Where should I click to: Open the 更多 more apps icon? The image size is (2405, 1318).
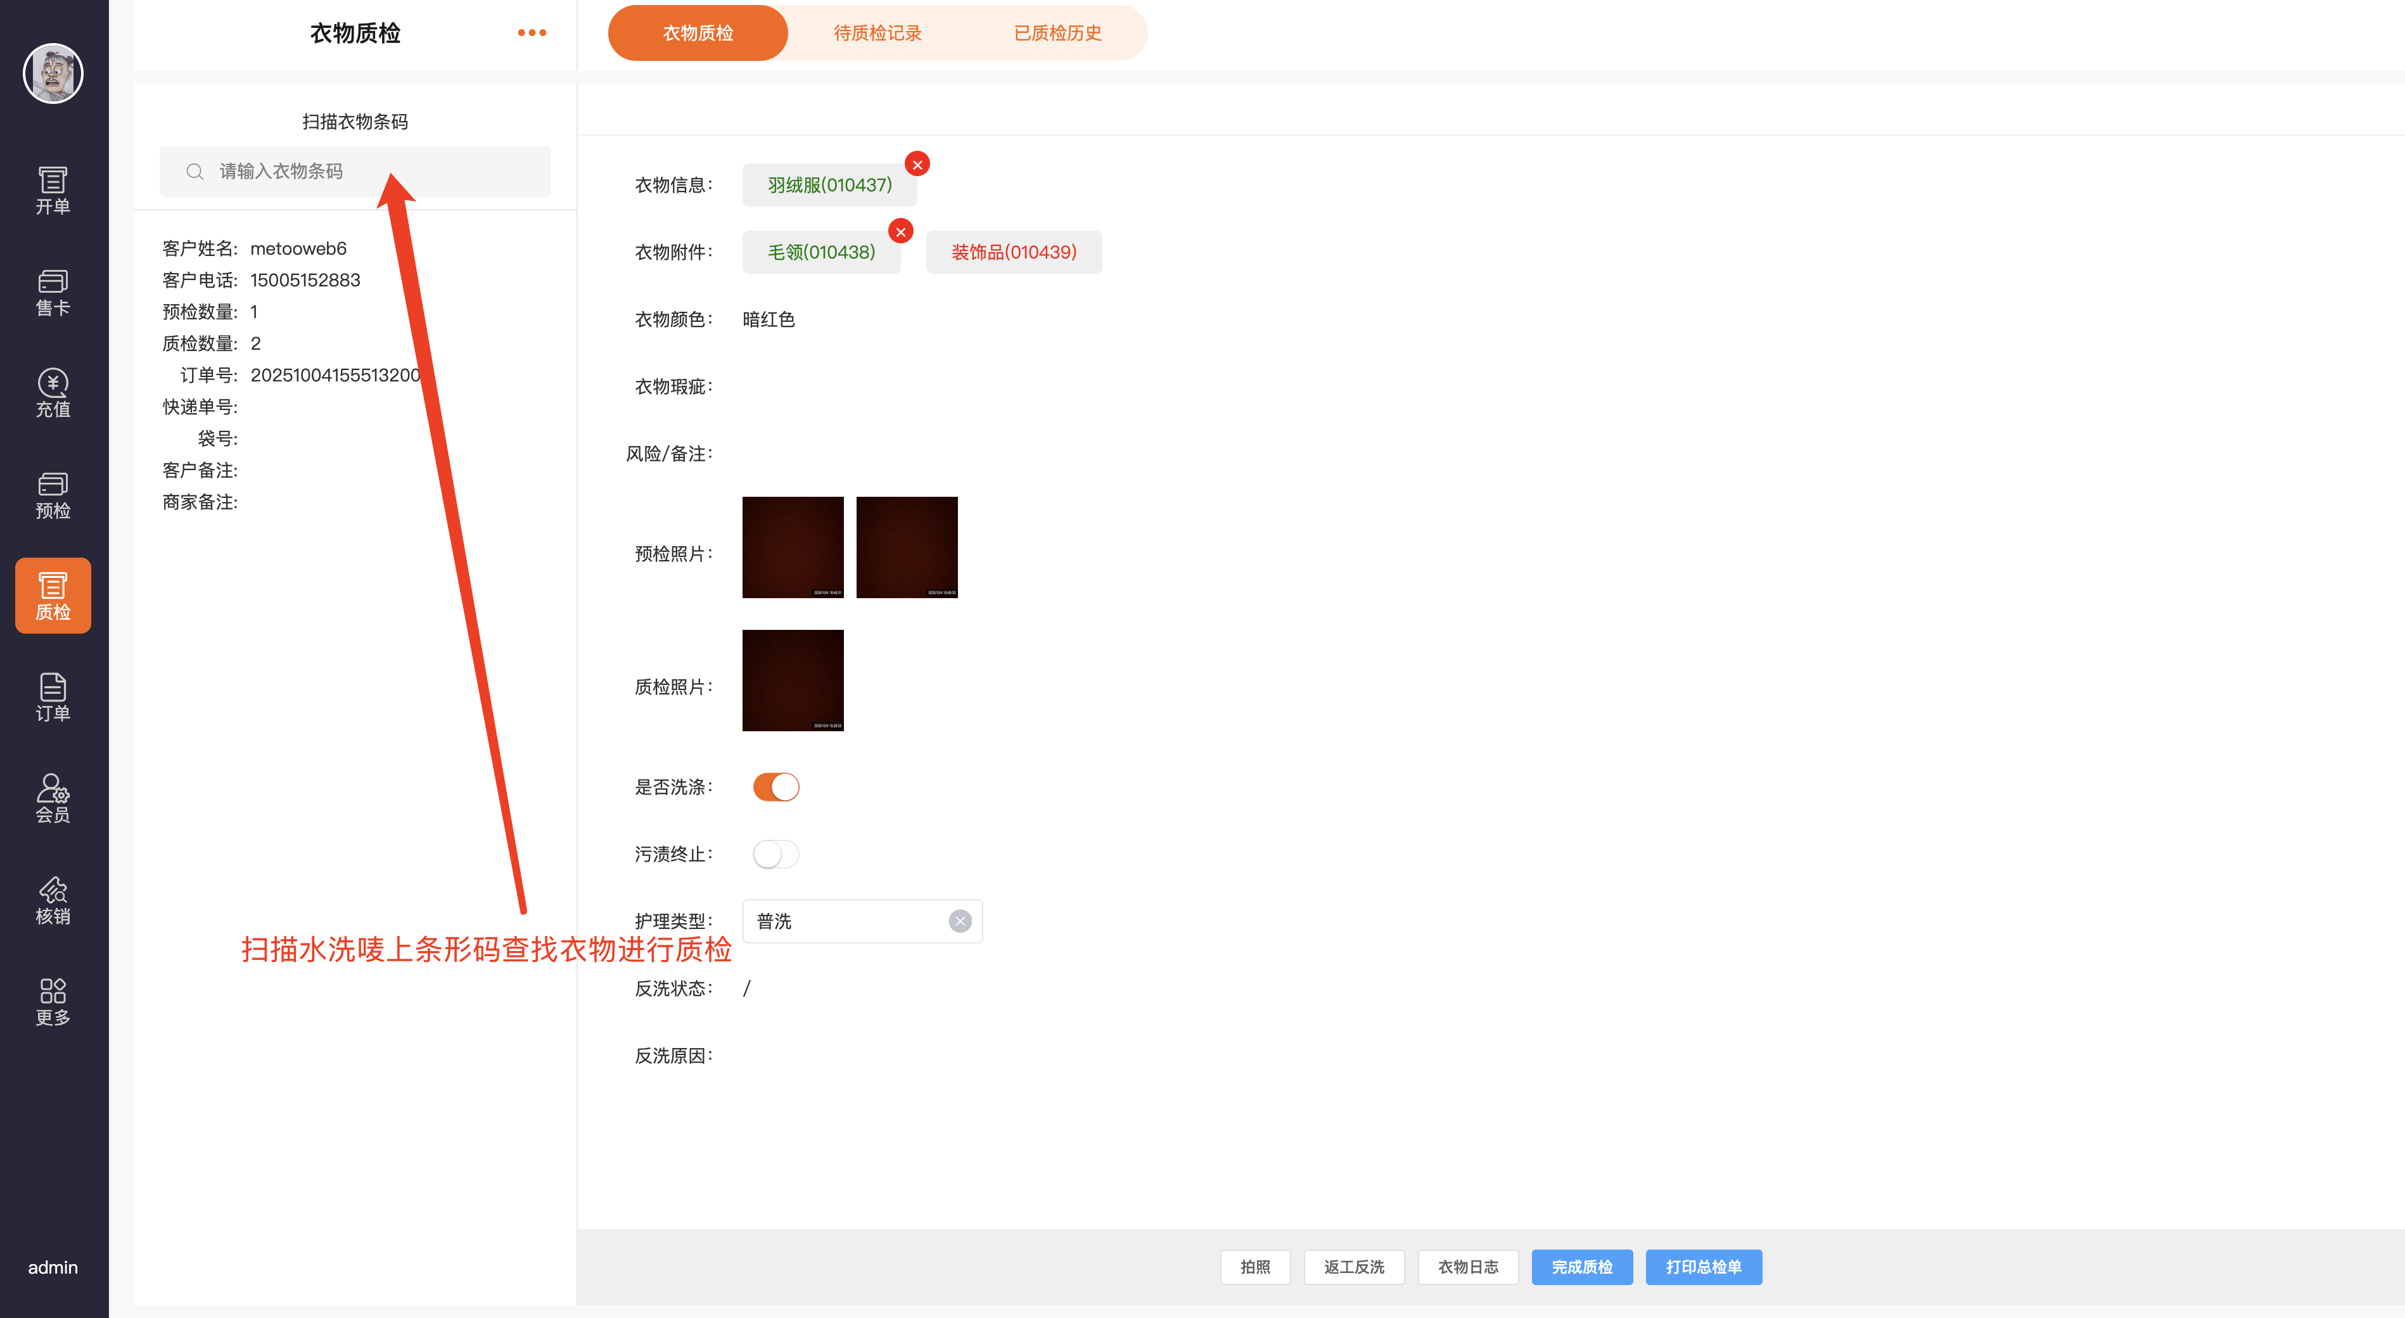click(x=53, y=1002)
